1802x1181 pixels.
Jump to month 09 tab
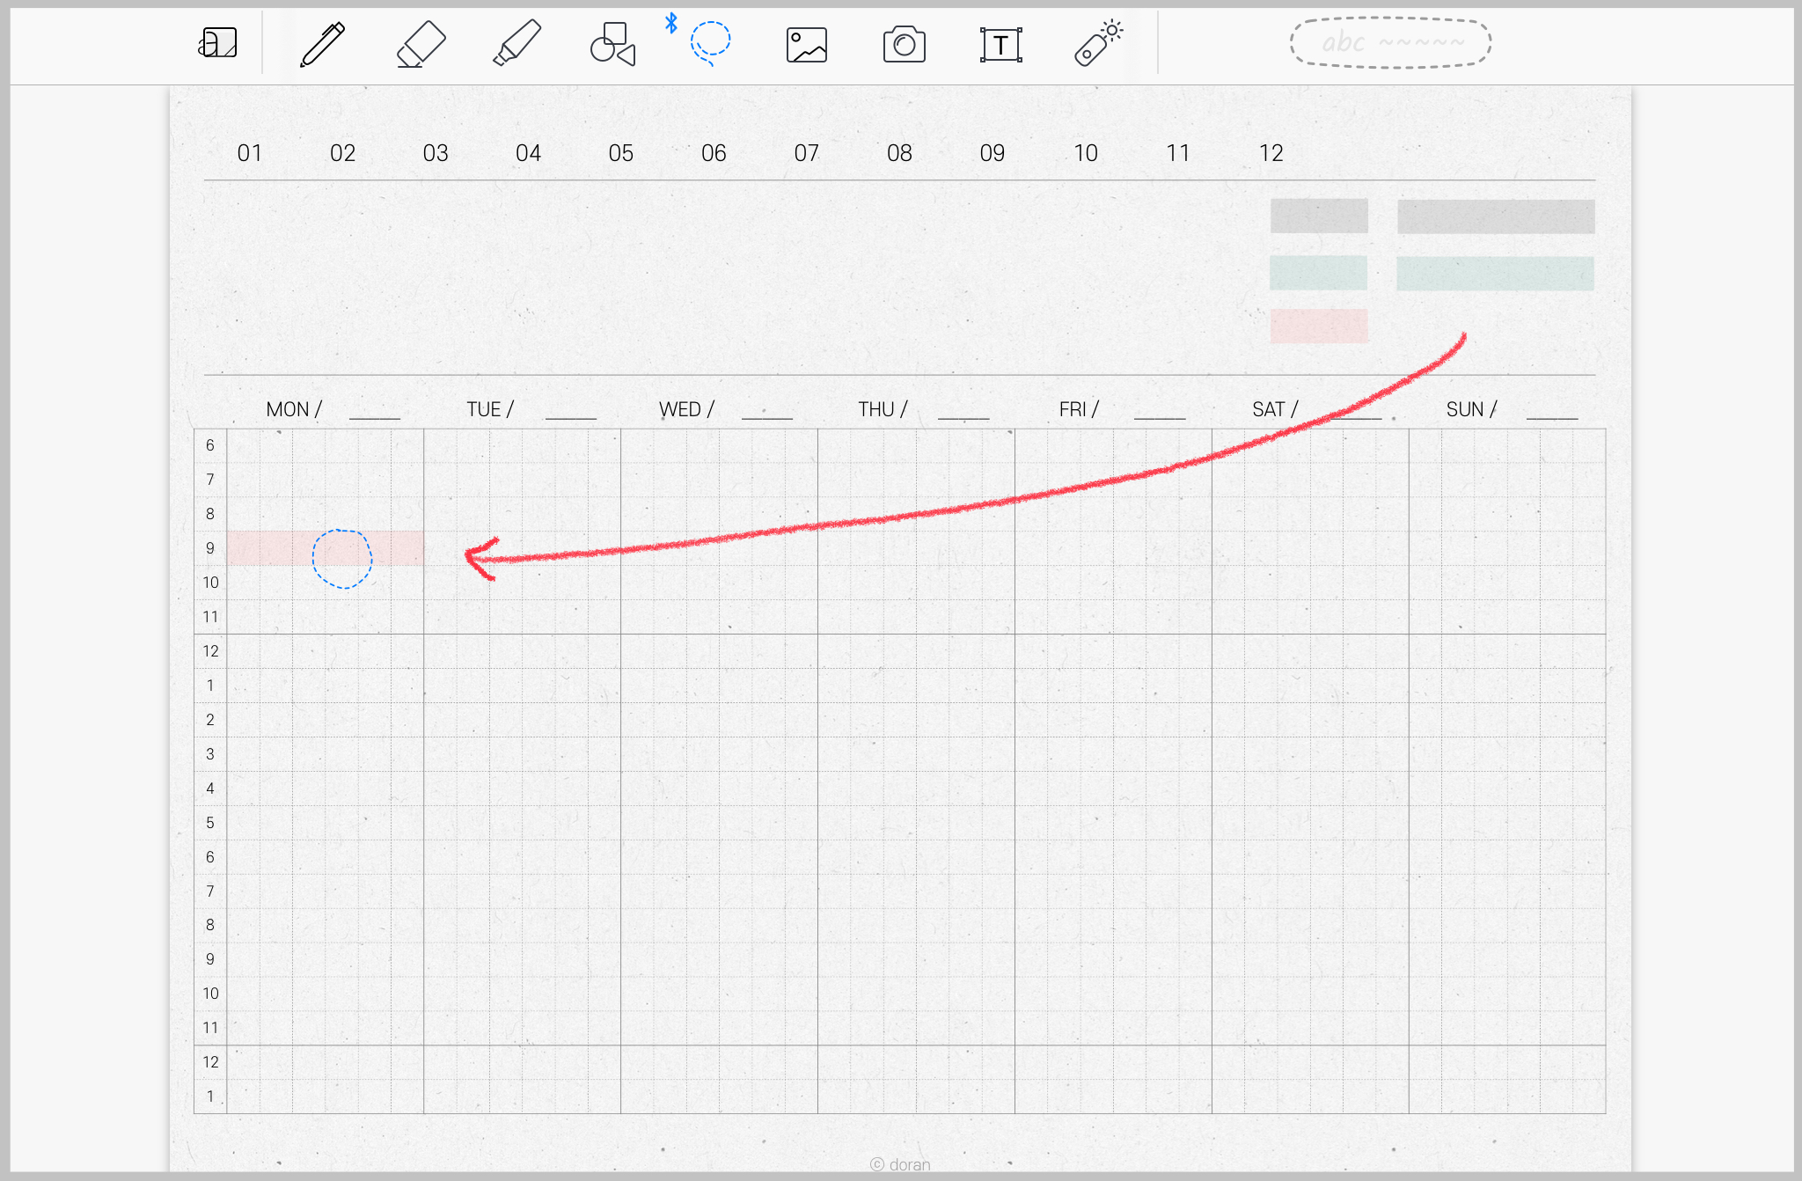point(992,153)
